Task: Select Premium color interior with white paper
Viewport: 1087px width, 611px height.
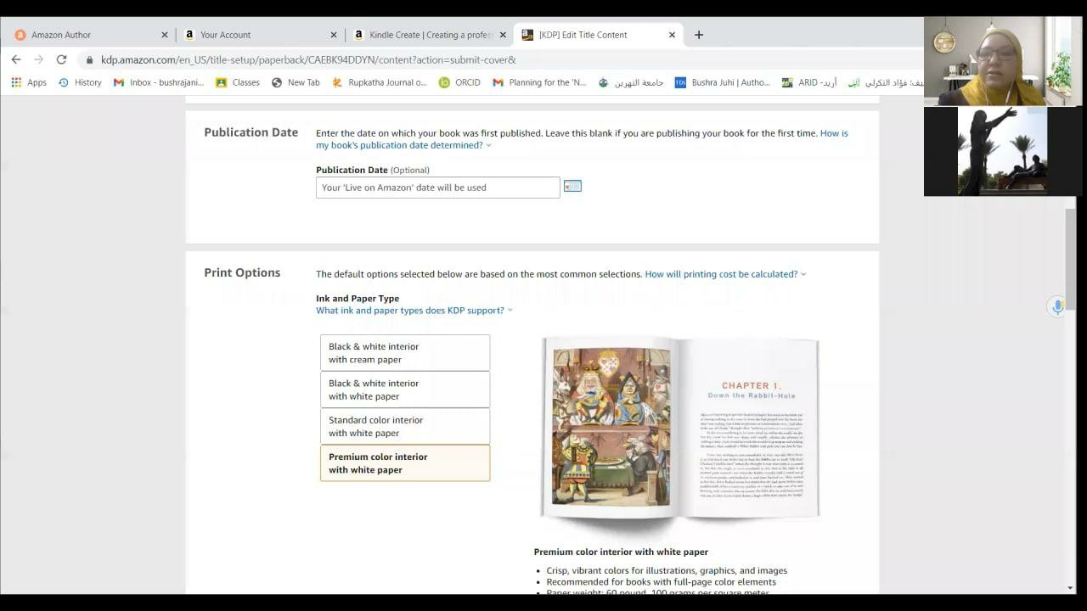Action: pyautogui.click(x=405, y=462)
